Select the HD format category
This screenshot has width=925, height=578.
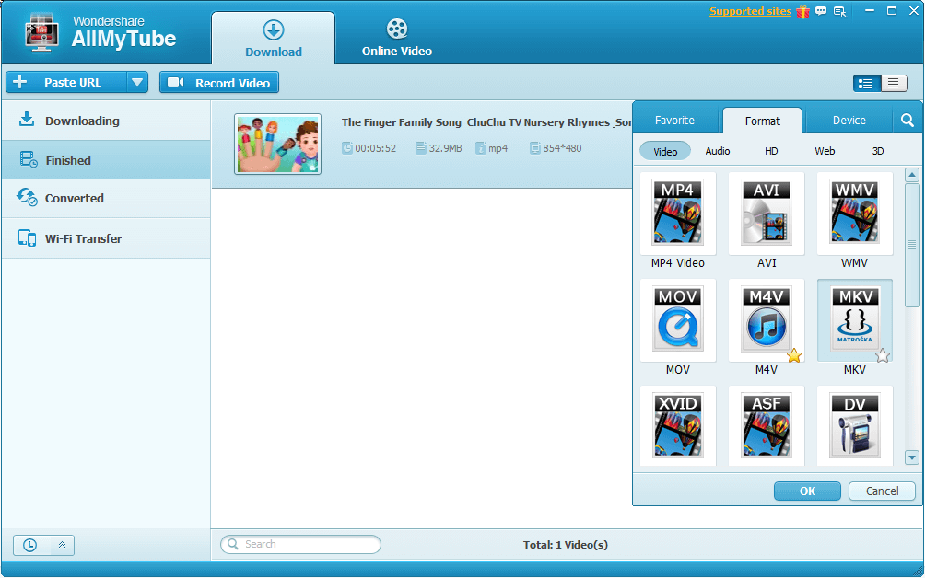771,152
